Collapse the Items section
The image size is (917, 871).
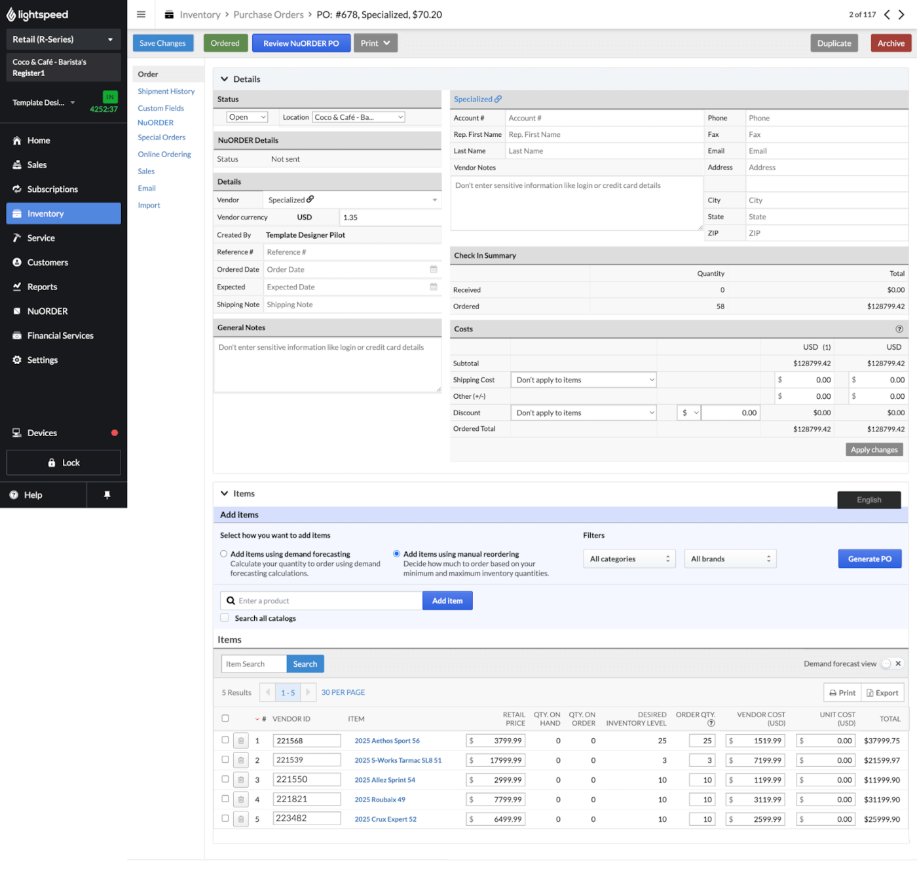click(x=225, y=494)
